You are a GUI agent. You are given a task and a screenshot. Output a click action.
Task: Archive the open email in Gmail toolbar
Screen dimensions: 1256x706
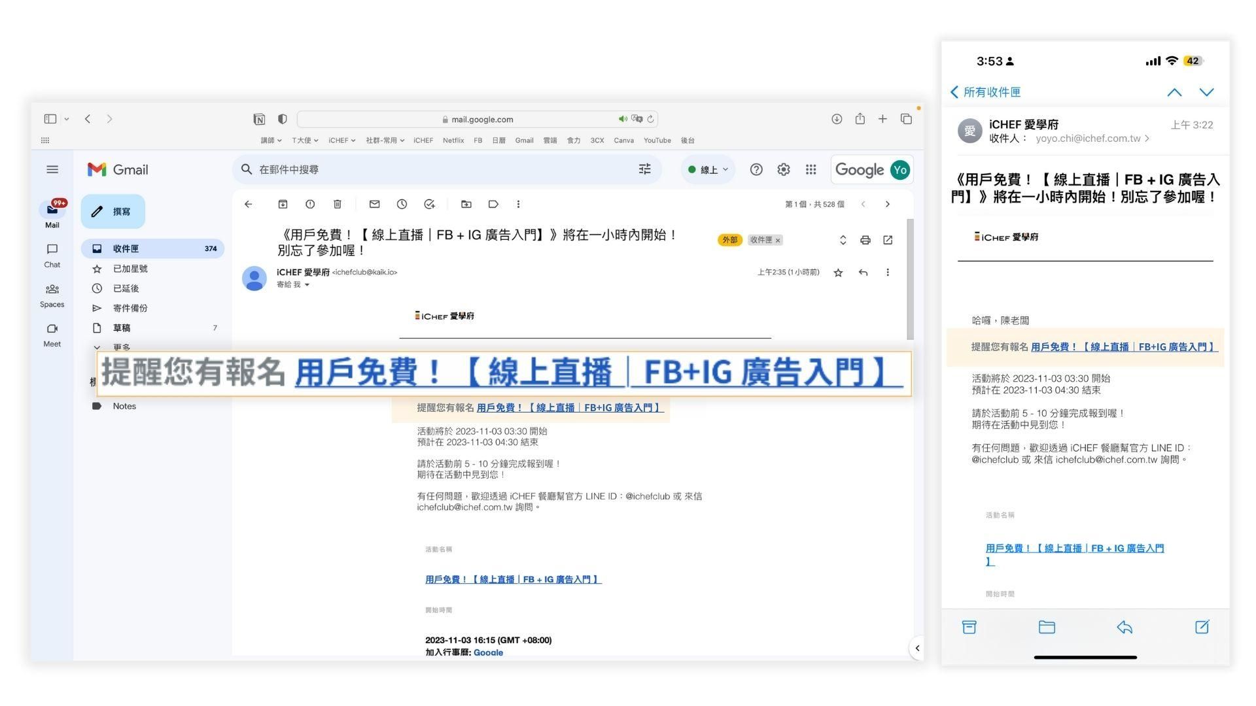283,205
